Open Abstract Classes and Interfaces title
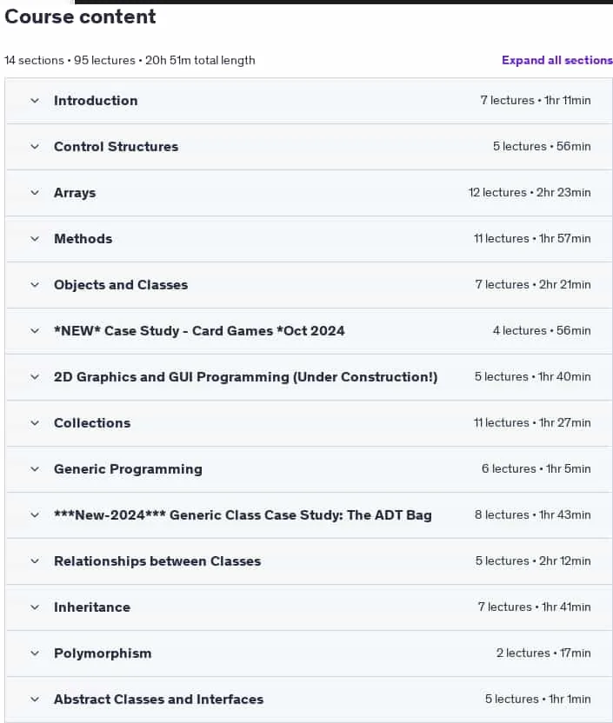The width and height of the screenshot is (613, 723). pos(158,700)
